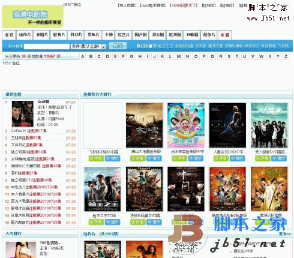Open 百万大歌星 连载 entry
294x258 pixels.
coord(36,201)
